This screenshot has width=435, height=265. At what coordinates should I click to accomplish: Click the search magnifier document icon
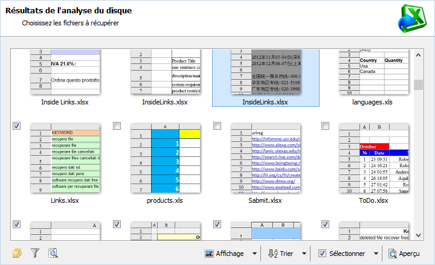click(x=53, y=253)
